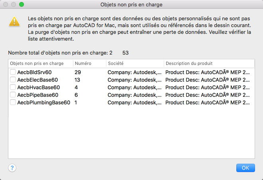Select the AecbPipeBase60 row number 6
263x180 pixels.
pyautogui.click(x=76, y=95)
